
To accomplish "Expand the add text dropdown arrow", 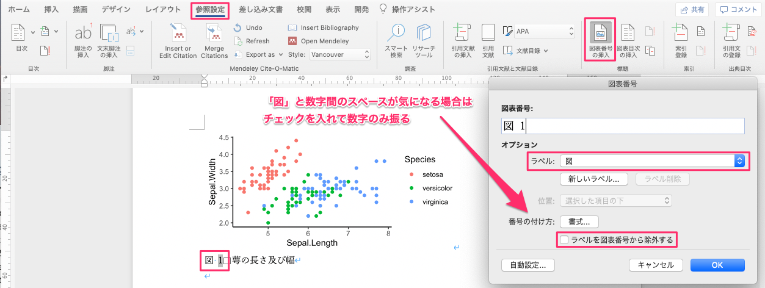I will pos(56,31).
